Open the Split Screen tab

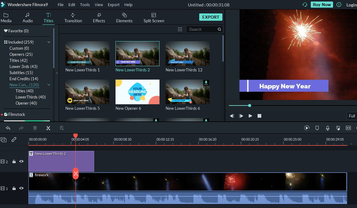(154, 18)
